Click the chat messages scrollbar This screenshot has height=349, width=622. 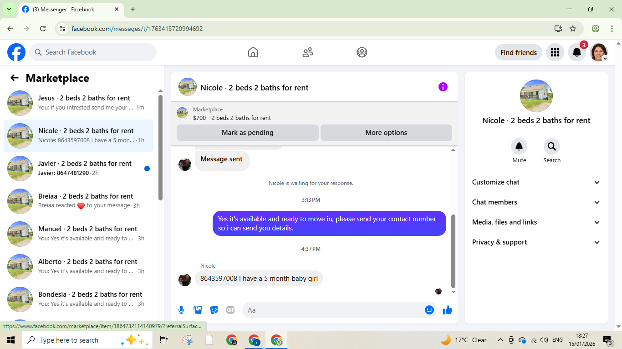click(x=453, y=250)
